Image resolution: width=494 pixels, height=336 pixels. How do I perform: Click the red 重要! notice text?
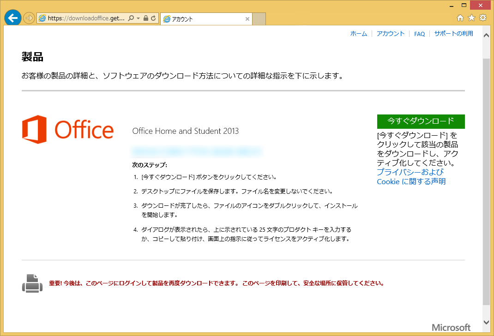pyautogui.click(x=217, y=283)
